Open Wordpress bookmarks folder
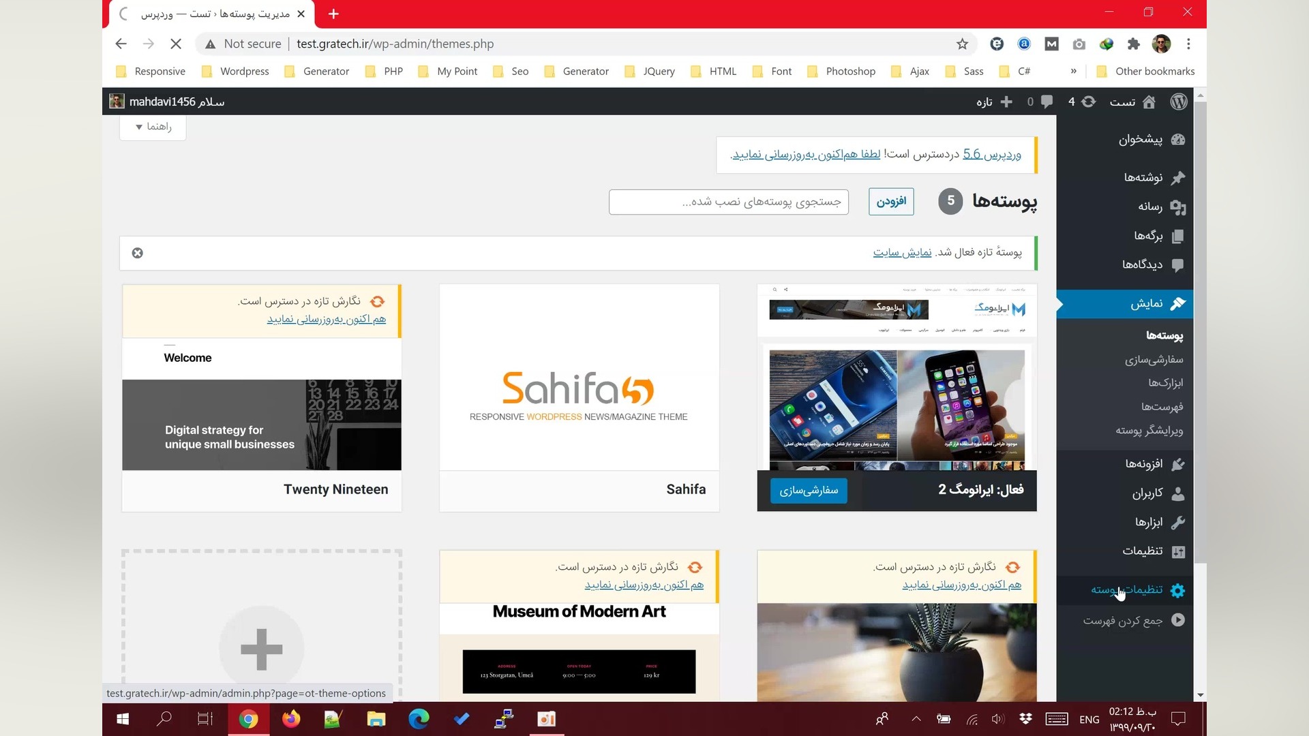1309x736 pixels. (x=236, y=72)
